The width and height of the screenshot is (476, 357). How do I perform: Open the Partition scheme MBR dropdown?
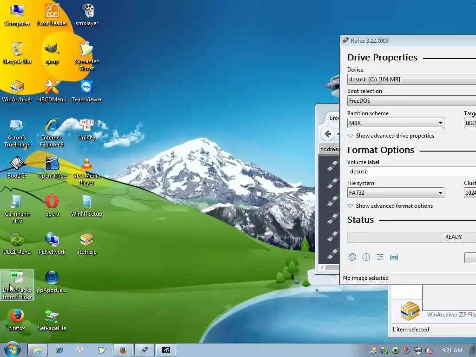396,123
